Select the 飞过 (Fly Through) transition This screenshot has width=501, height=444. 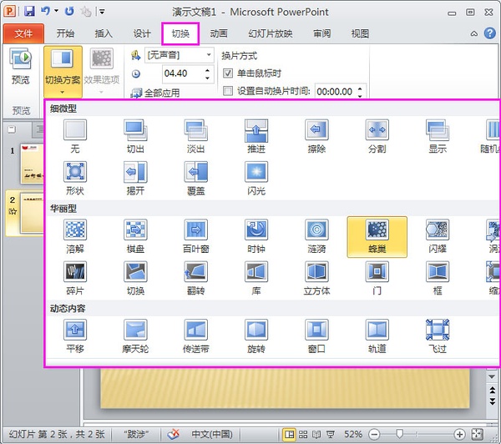438,336
